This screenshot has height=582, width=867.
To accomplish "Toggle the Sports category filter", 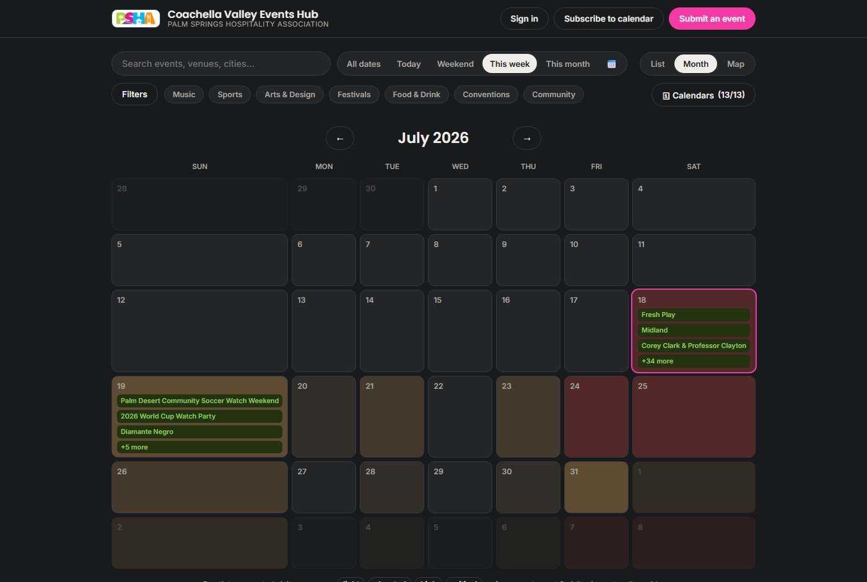I will click(x=230, y=95).
